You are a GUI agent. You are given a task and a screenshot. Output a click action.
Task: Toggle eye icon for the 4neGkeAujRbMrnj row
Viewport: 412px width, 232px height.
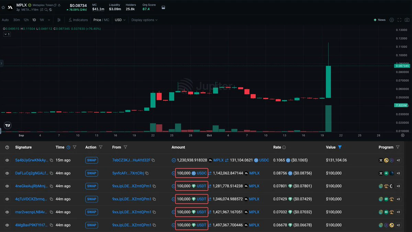point(7,186)
